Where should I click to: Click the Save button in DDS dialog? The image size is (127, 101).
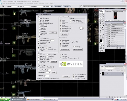[x=53, y=33]
